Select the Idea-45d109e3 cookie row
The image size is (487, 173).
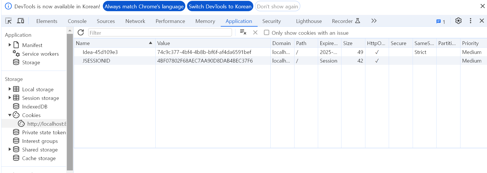(280, 52)
